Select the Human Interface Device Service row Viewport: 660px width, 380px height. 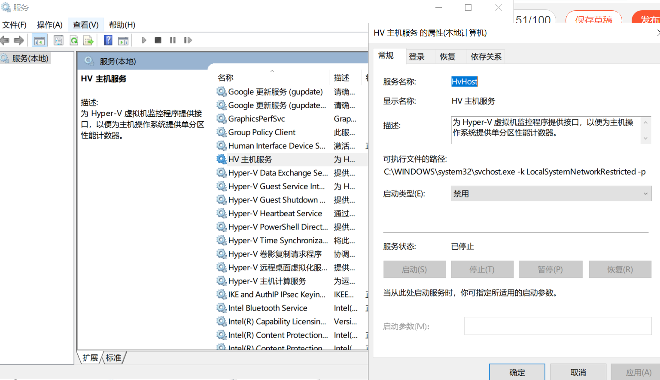tap(291, 146)
